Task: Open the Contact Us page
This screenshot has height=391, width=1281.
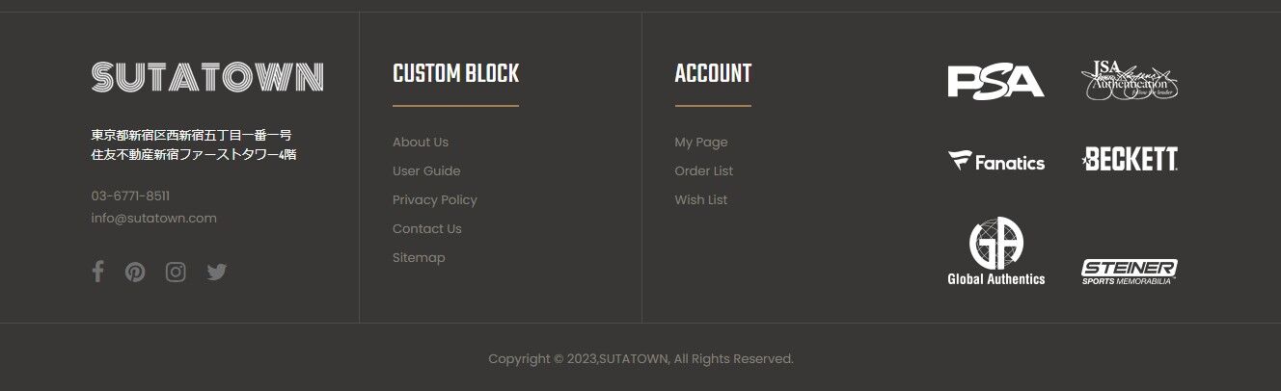Action: [427, 229]
